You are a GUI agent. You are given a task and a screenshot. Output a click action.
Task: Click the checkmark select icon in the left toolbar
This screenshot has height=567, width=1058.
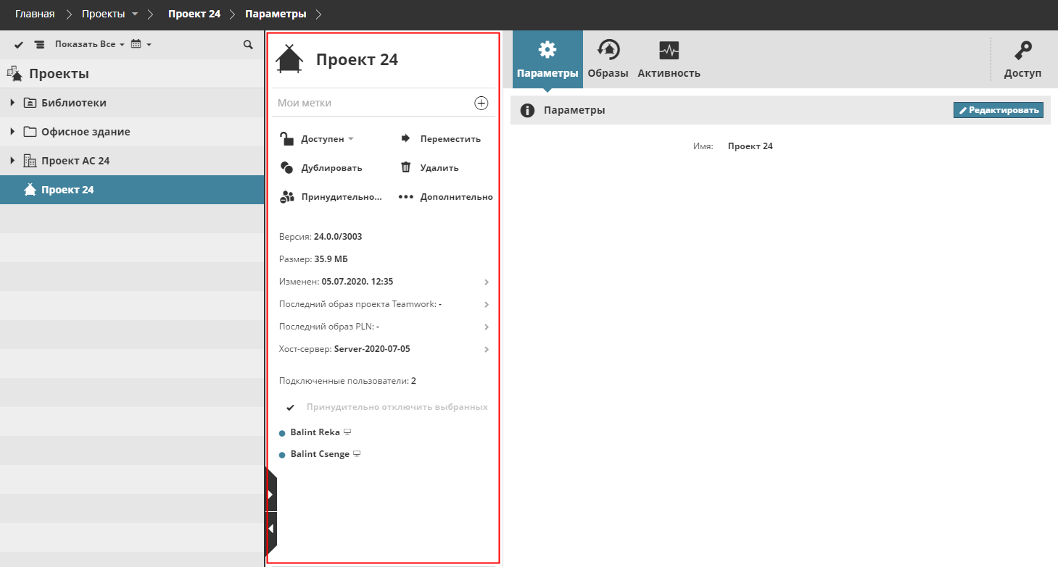pos(19,45)
